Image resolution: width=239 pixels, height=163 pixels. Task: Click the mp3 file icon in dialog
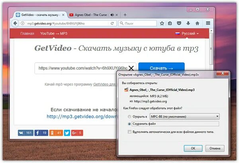(126, 90)
